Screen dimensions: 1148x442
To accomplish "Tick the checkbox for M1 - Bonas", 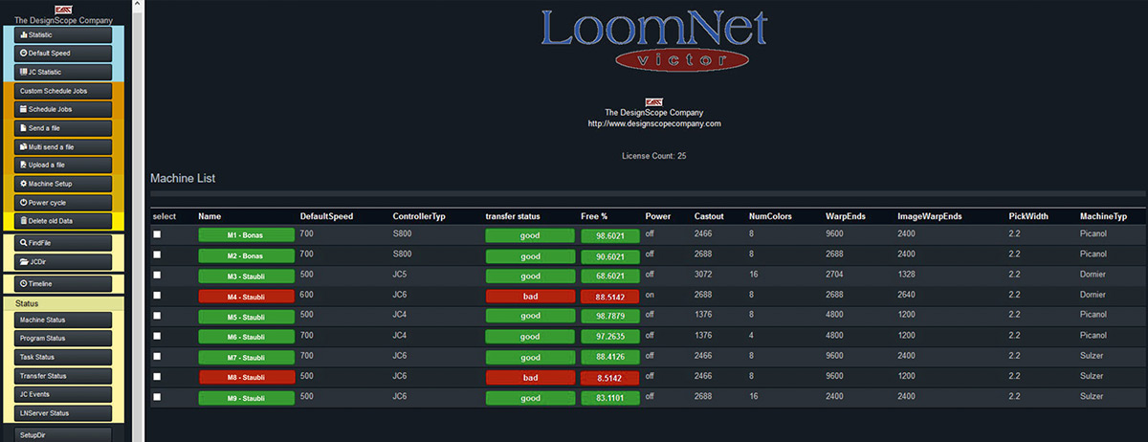I will 158,234.
